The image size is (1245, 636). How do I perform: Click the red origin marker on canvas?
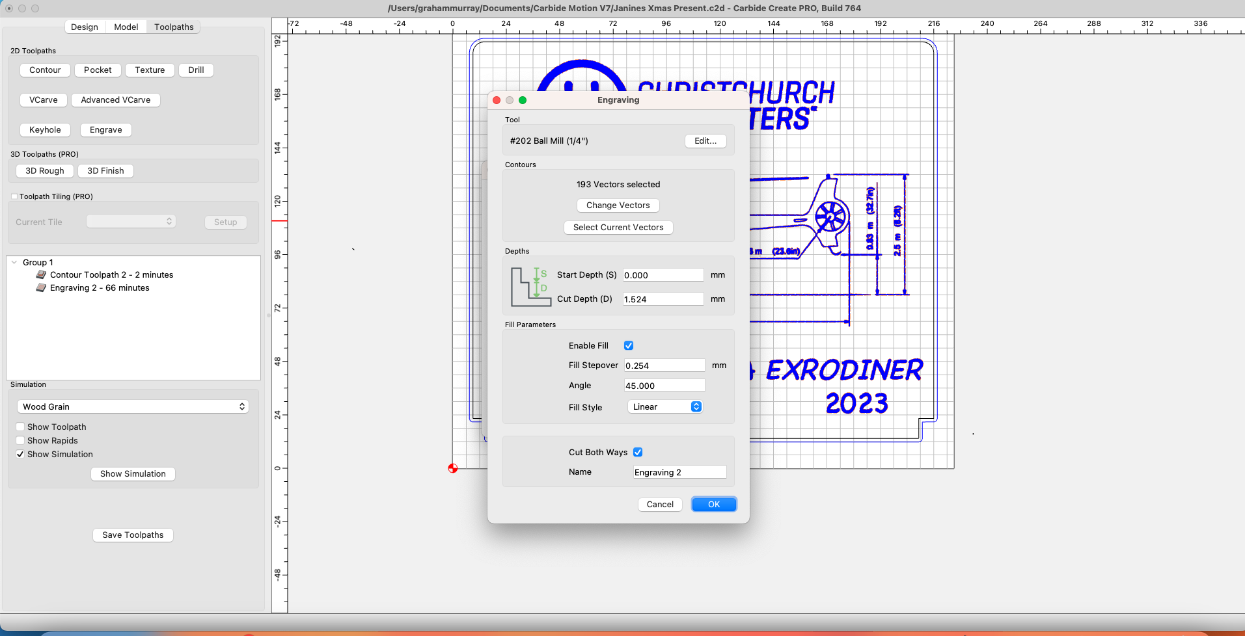pyautogui.click(x=453, y=468)
